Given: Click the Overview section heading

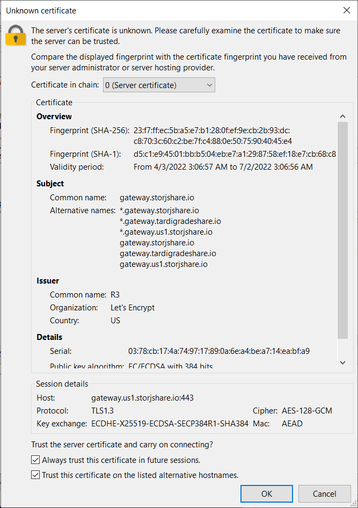Looking at the screenshot, I should (x=54, y=117).
